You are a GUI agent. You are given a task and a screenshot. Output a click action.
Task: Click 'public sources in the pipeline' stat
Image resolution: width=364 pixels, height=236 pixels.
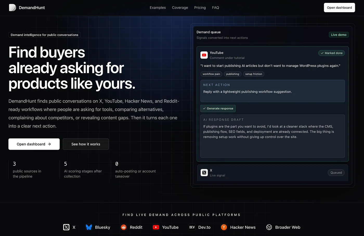[27, 174]
